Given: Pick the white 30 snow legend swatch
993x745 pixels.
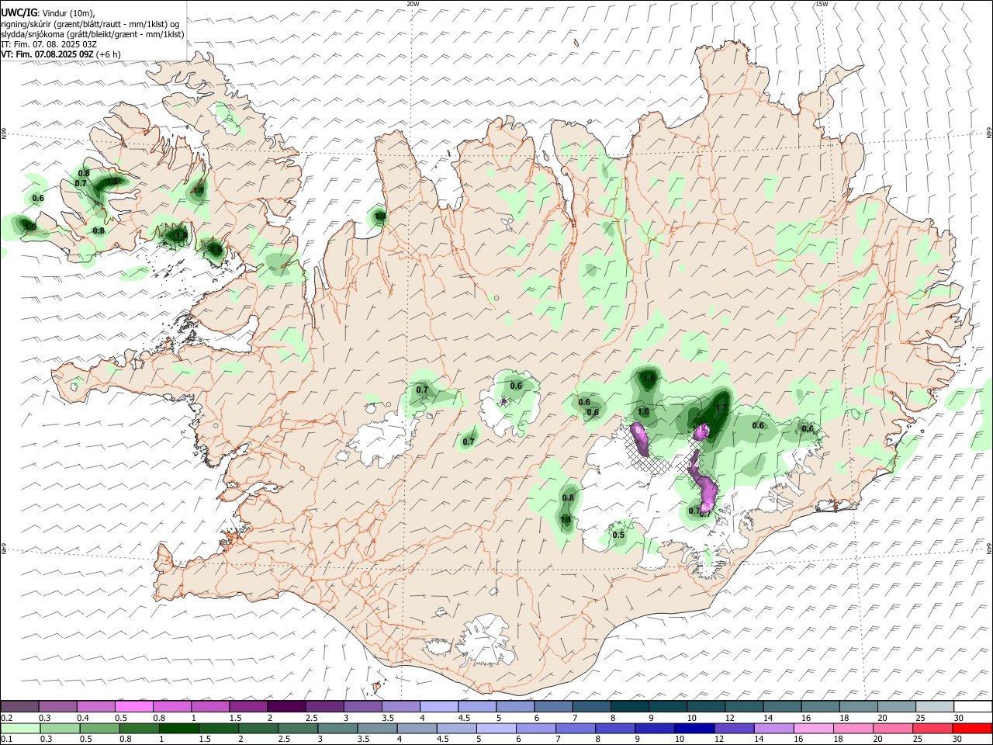Looking at the screenshot, I should pyautogui.click(x=974, y=707).
